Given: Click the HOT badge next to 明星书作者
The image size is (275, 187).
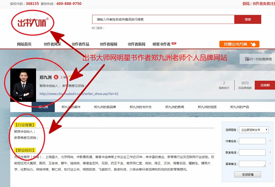Looking at the screenshot, I should (174, 43).
